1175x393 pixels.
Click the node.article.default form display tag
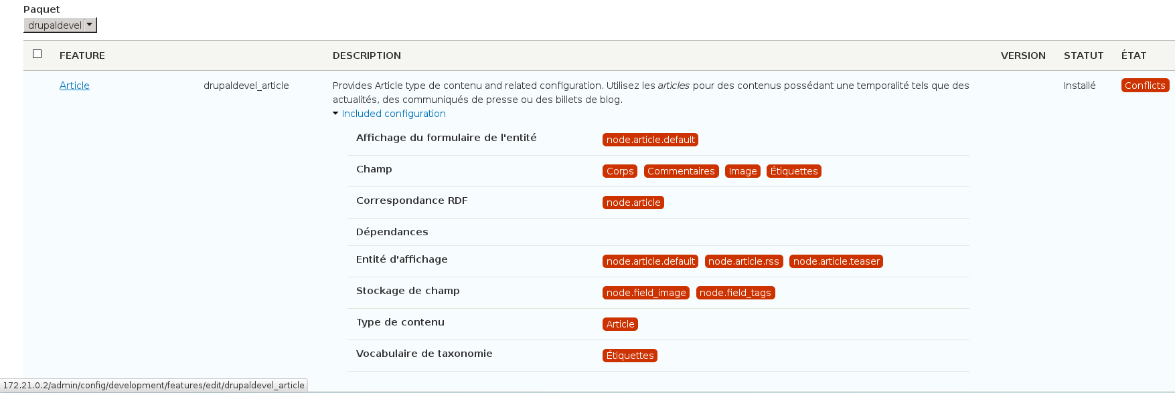click(650, 140)
